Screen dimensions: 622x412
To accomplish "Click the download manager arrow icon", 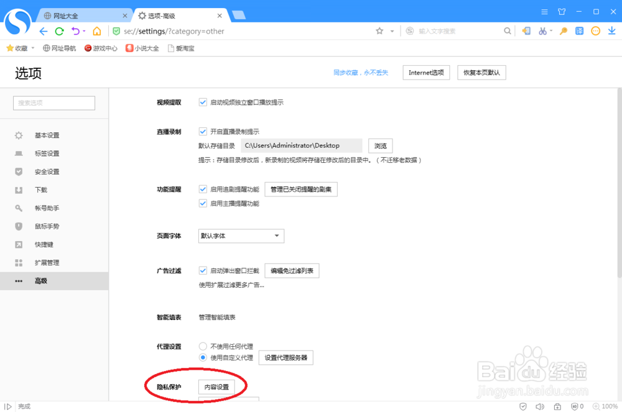I will pos(612,30).
